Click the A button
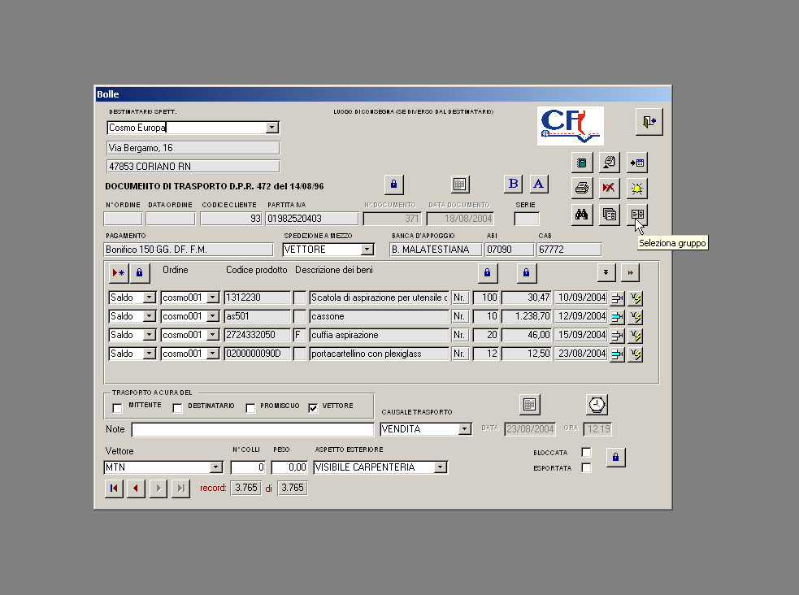799x595 pixels. pyautogui.click(x=539, y=184)
